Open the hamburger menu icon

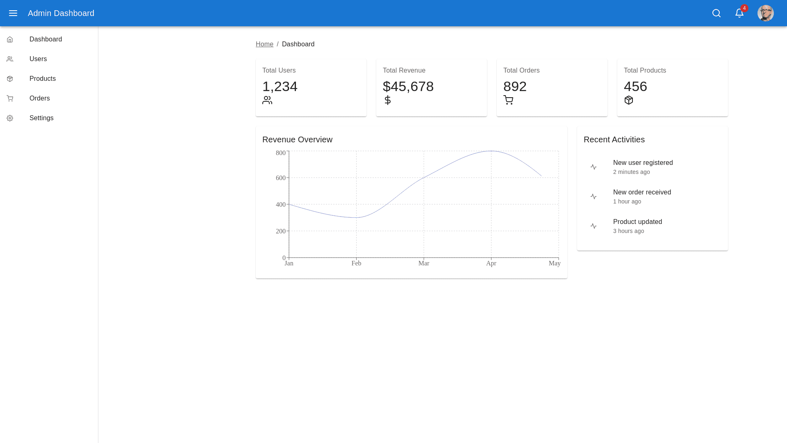coord(13,13)
